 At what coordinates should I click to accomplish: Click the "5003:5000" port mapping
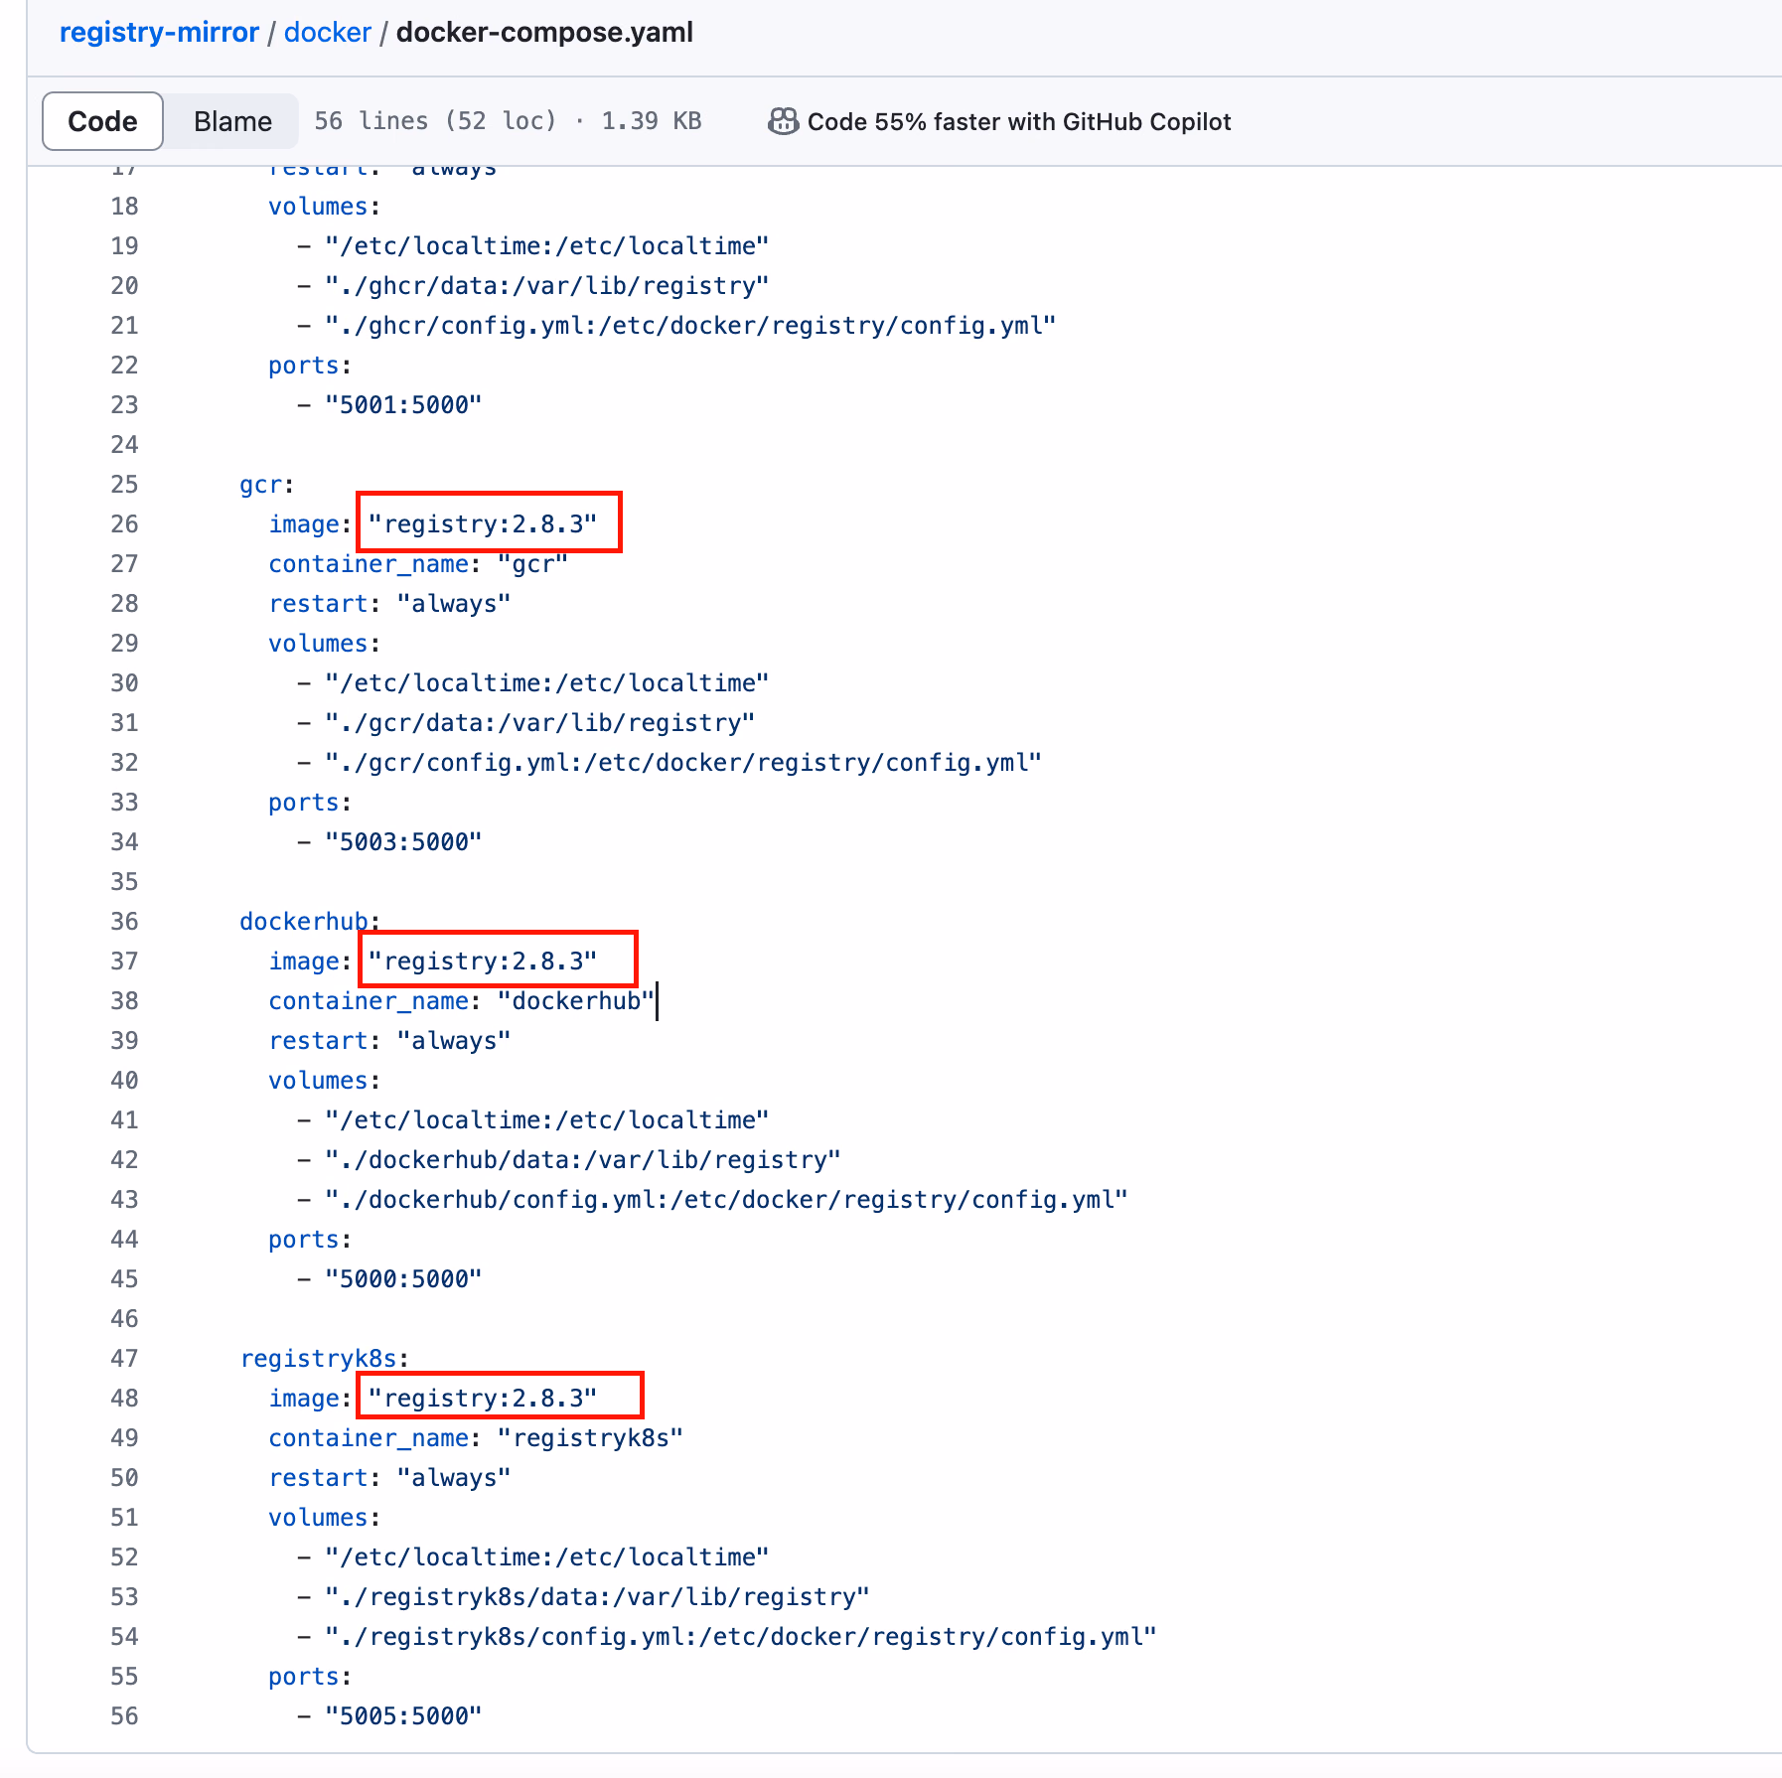(x=403, y=842)
